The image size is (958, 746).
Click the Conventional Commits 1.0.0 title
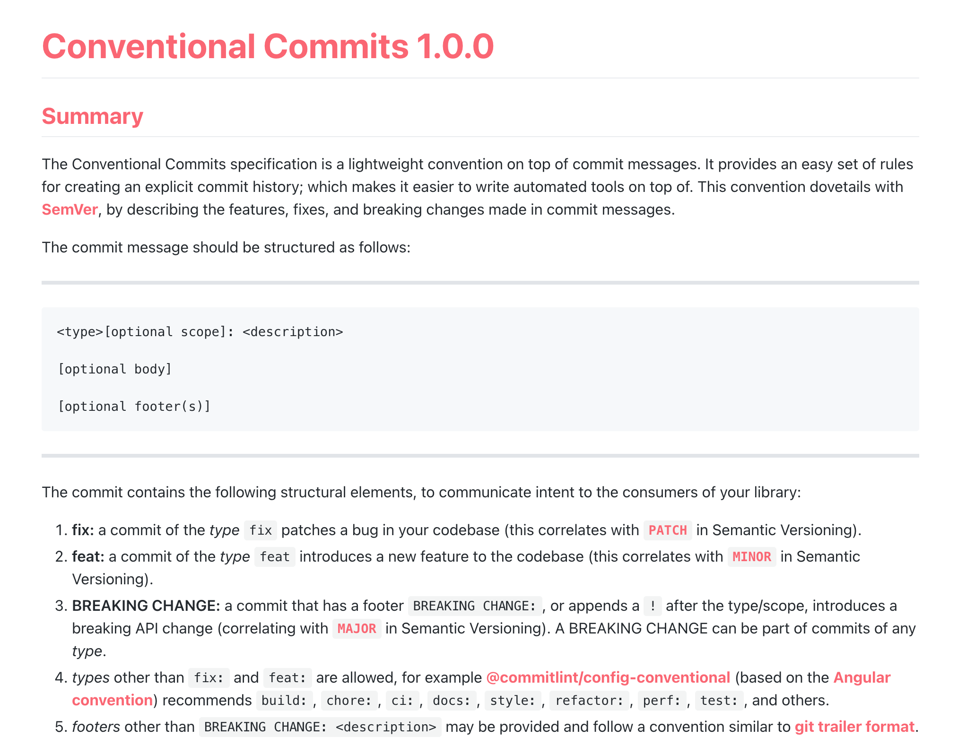[x=268, y=46]
